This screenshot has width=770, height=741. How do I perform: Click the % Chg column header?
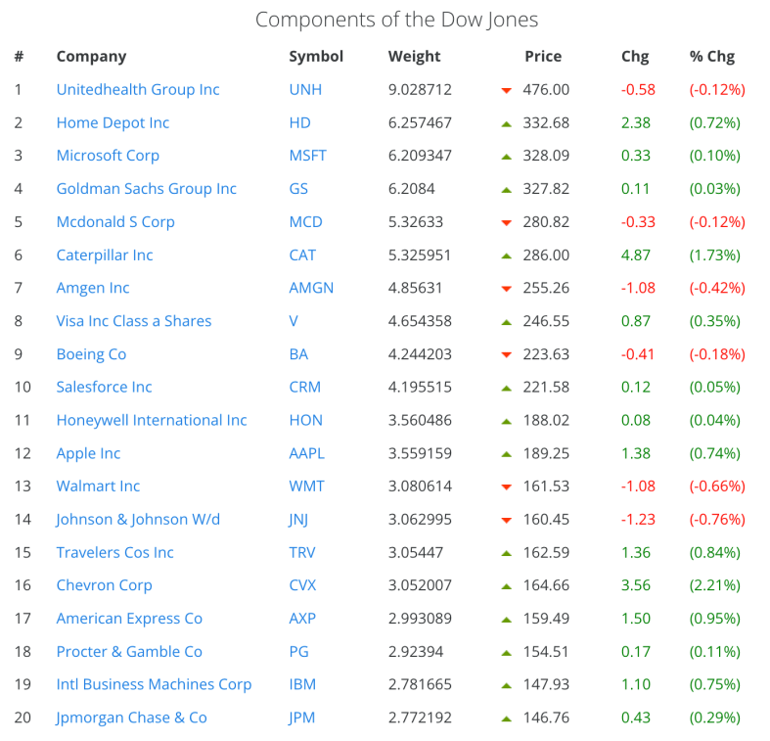(712, 57)
